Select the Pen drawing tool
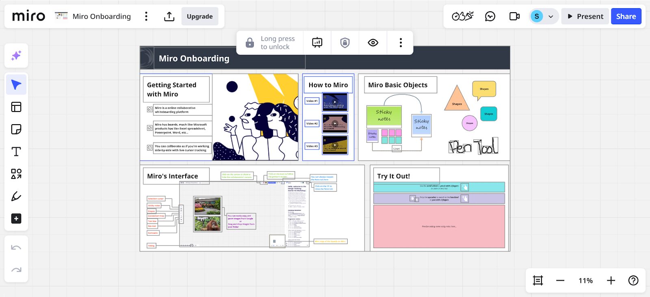 pyautogui.click(x=16, y=196)
